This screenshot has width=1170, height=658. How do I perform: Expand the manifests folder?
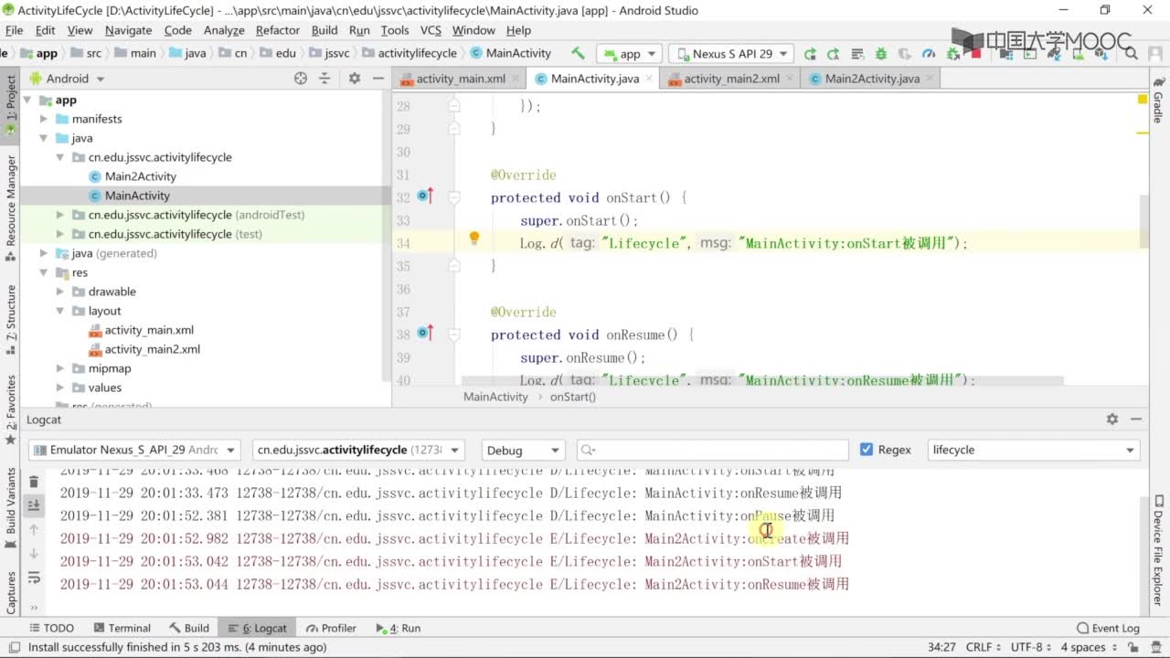pos(44,119)
